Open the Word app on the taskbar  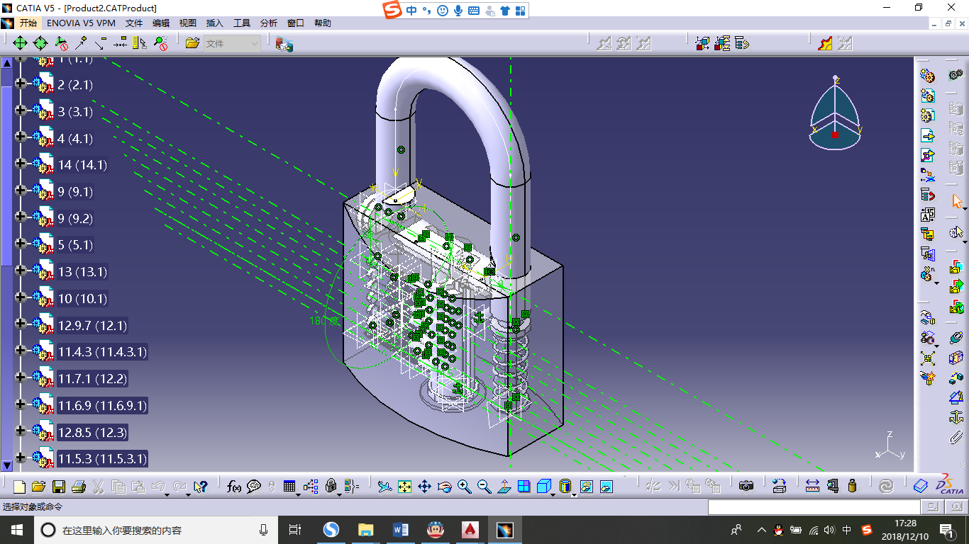pos(400,530)
